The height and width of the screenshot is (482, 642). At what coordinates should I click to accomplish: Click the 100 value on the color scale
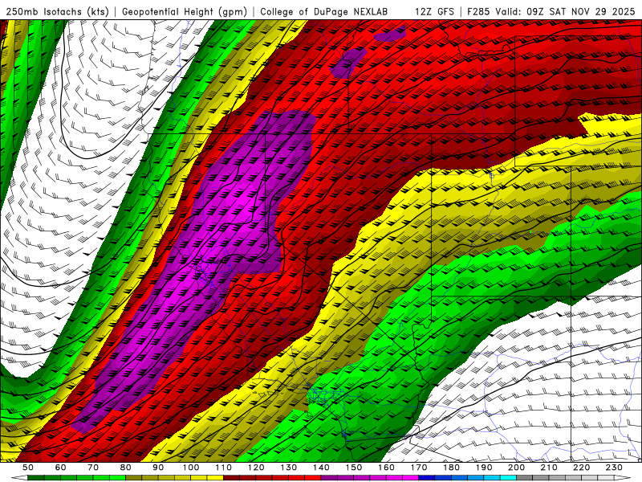pyautogui.click(x=191, y=468)
